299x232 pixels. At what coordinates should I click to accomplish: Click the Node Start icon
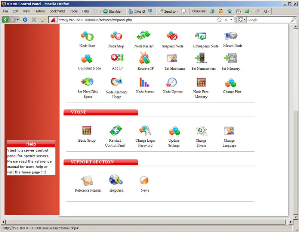87,36
